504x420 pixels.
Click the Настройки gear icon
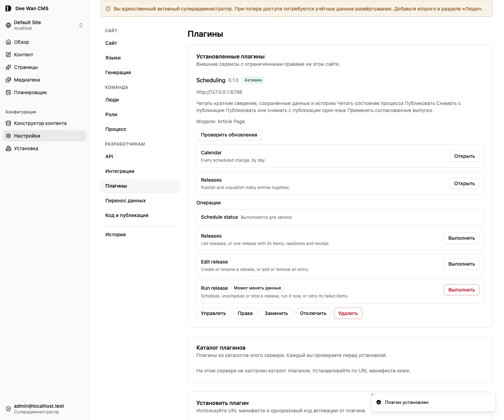point(8,136)
